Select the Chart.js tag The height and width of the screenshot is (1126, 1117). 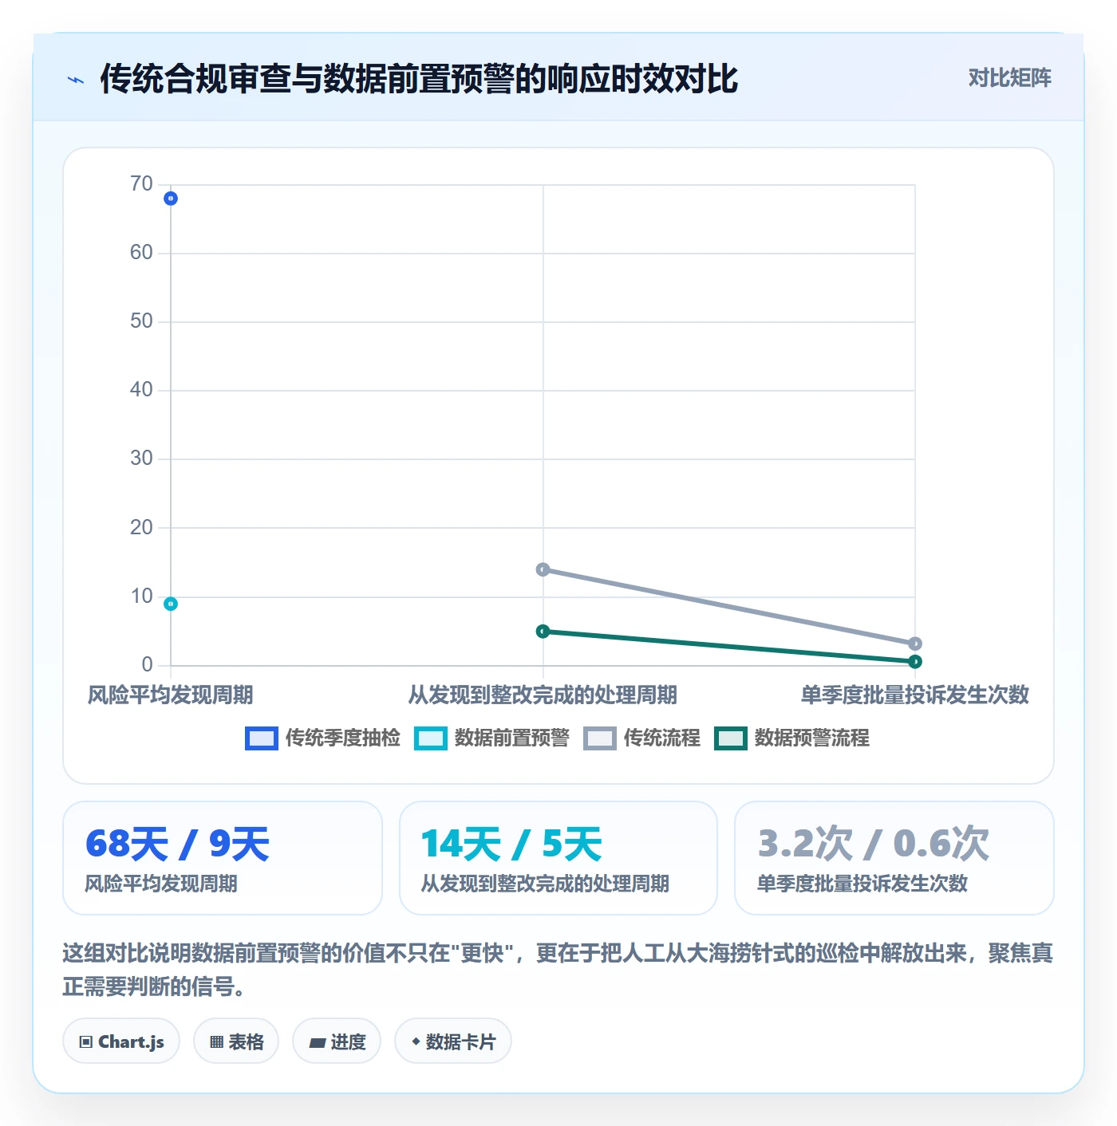click(x=121, y=1041)
